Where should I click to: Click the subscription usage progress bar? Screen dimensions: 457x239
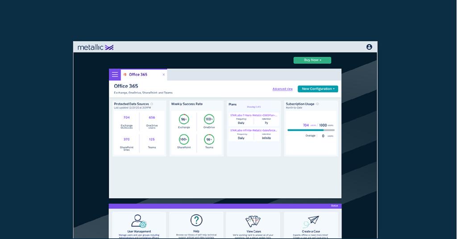(311, 130)
